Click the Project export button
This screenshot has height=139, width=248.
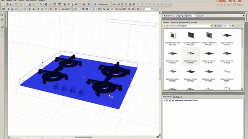[x=101, y=4]
